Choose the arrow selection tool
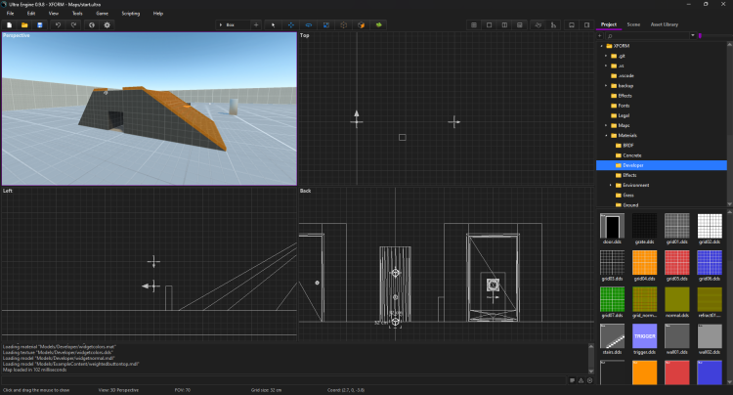The width and height of the screenshot is (733, 395). point(272,24)
